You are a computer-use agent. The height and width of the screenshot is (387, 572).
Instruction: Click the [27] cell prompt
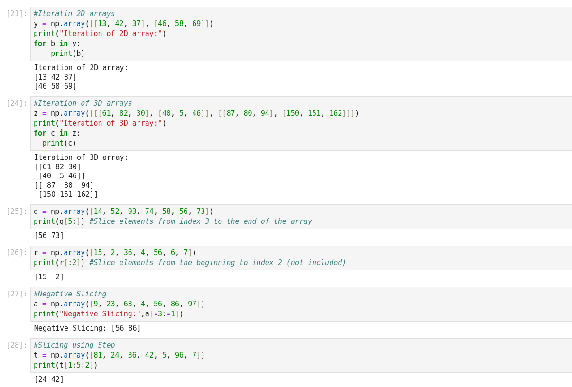coord(17,294)
